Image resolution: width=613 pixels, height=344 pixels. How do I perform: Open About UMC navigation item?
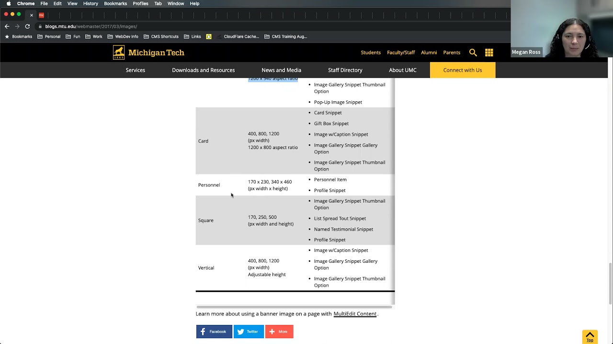[x=403, y=70]
